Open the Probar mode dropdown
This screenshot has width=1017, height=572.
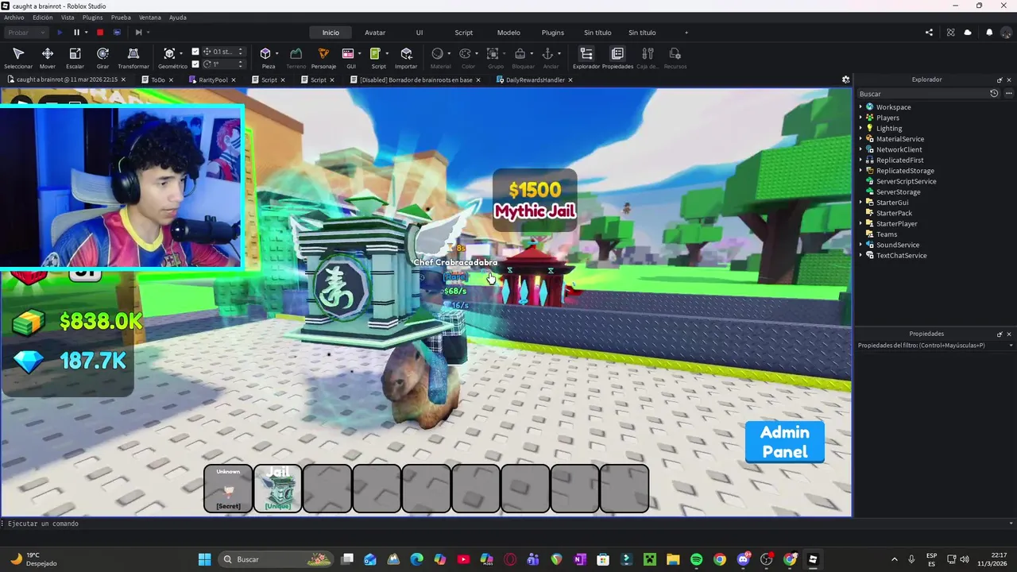[x=25, y=33]
